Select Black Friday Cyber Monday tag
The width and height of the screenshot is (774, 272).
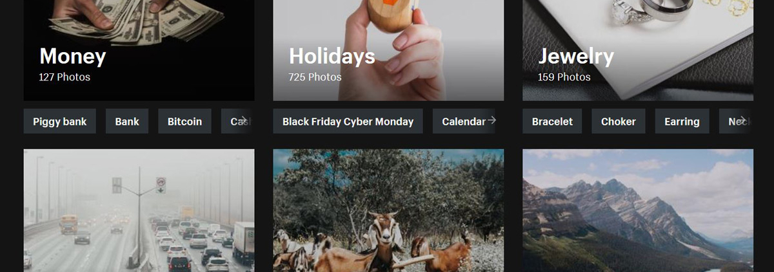click(x=348, y=121)
